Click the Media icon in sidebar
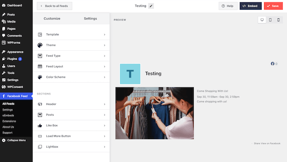This screenshot has width=287, height=162. [4, 22]
